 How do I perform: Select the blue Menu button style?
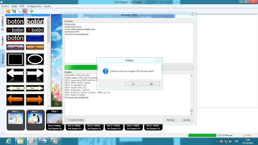coord(35,38)
